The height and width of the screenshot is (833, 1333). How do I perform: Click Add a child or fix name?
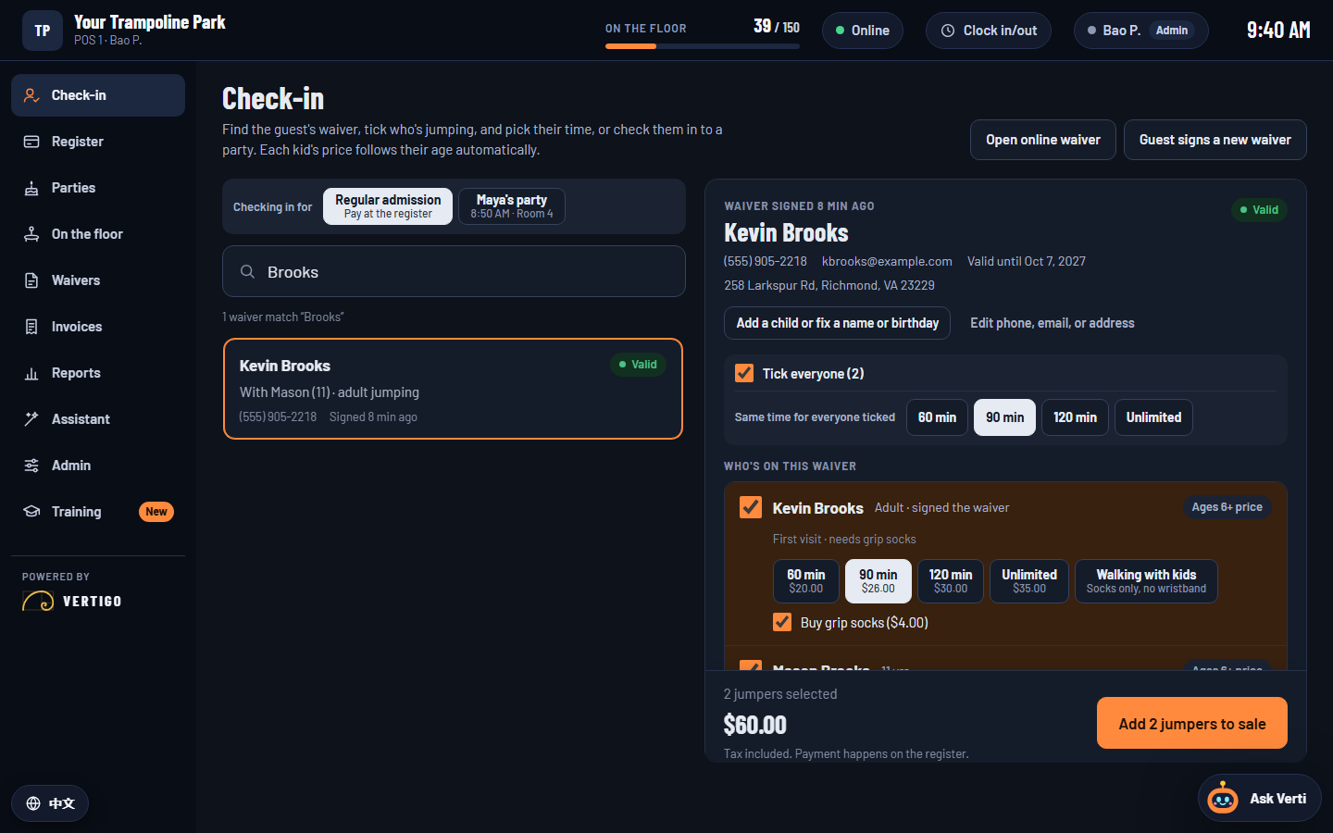point(837,323)
